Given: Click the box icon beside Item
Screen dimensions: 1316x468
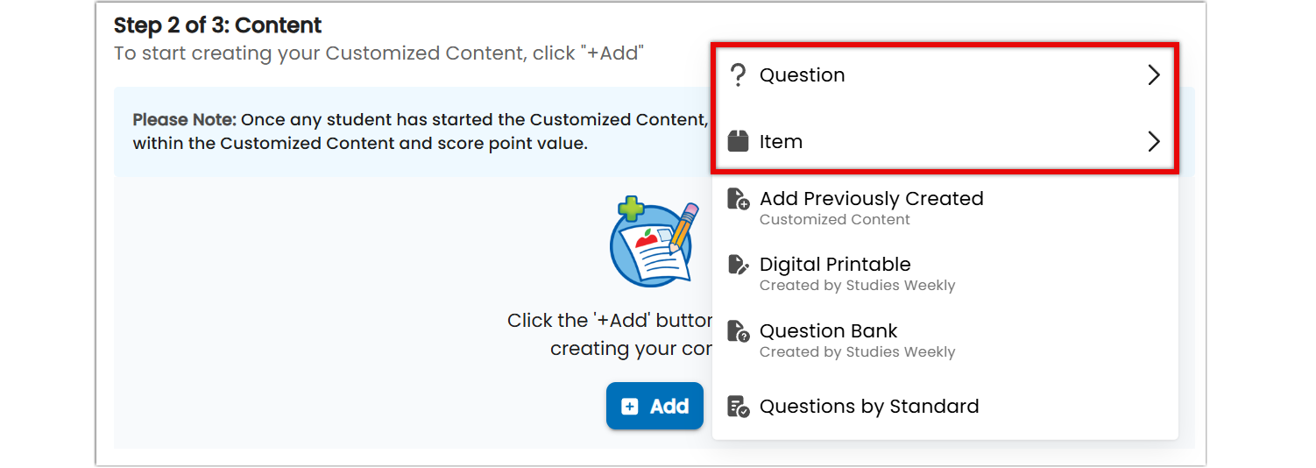Looking at the screenshot, I should 738,141.
